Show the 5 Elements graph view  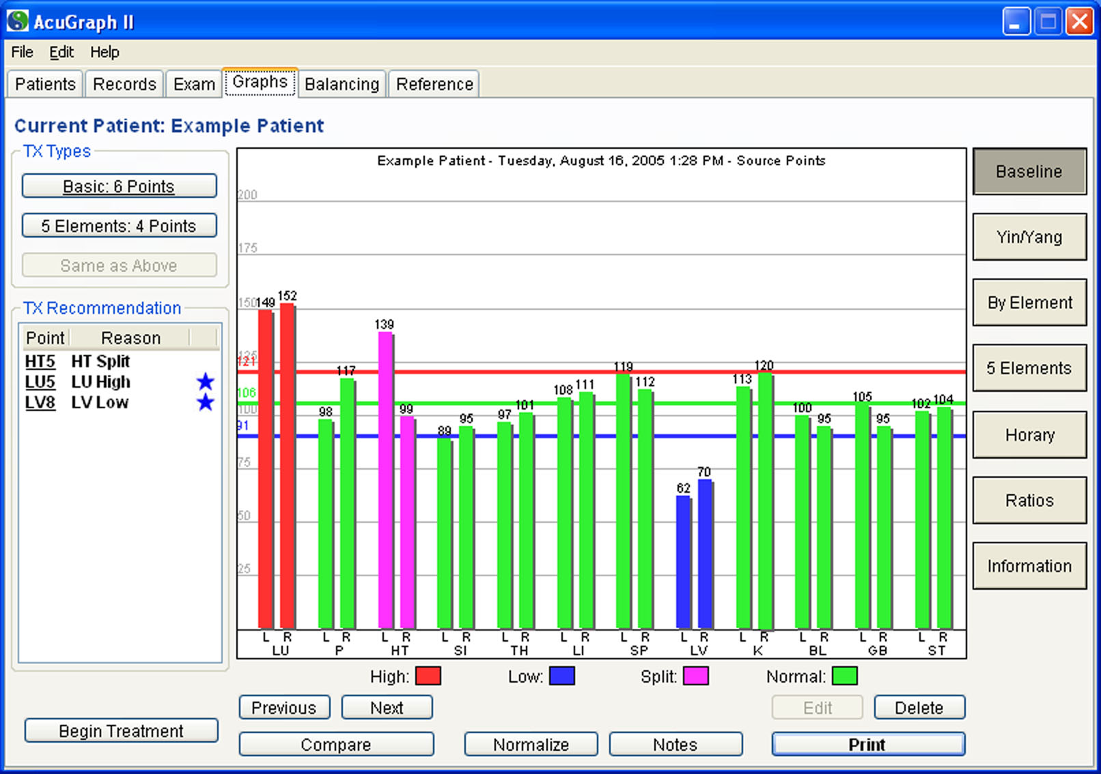click(x=1029, y=368)
